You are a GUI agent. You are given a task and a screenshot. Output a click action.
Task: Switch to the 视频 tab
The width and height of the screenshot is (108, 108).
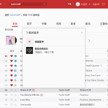(x=58, y=24)
